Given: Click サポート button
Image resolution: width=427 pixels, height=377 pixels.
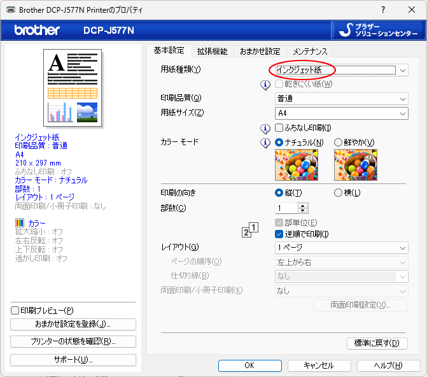Looking at the screenshot, I should (x=73, y=360).
